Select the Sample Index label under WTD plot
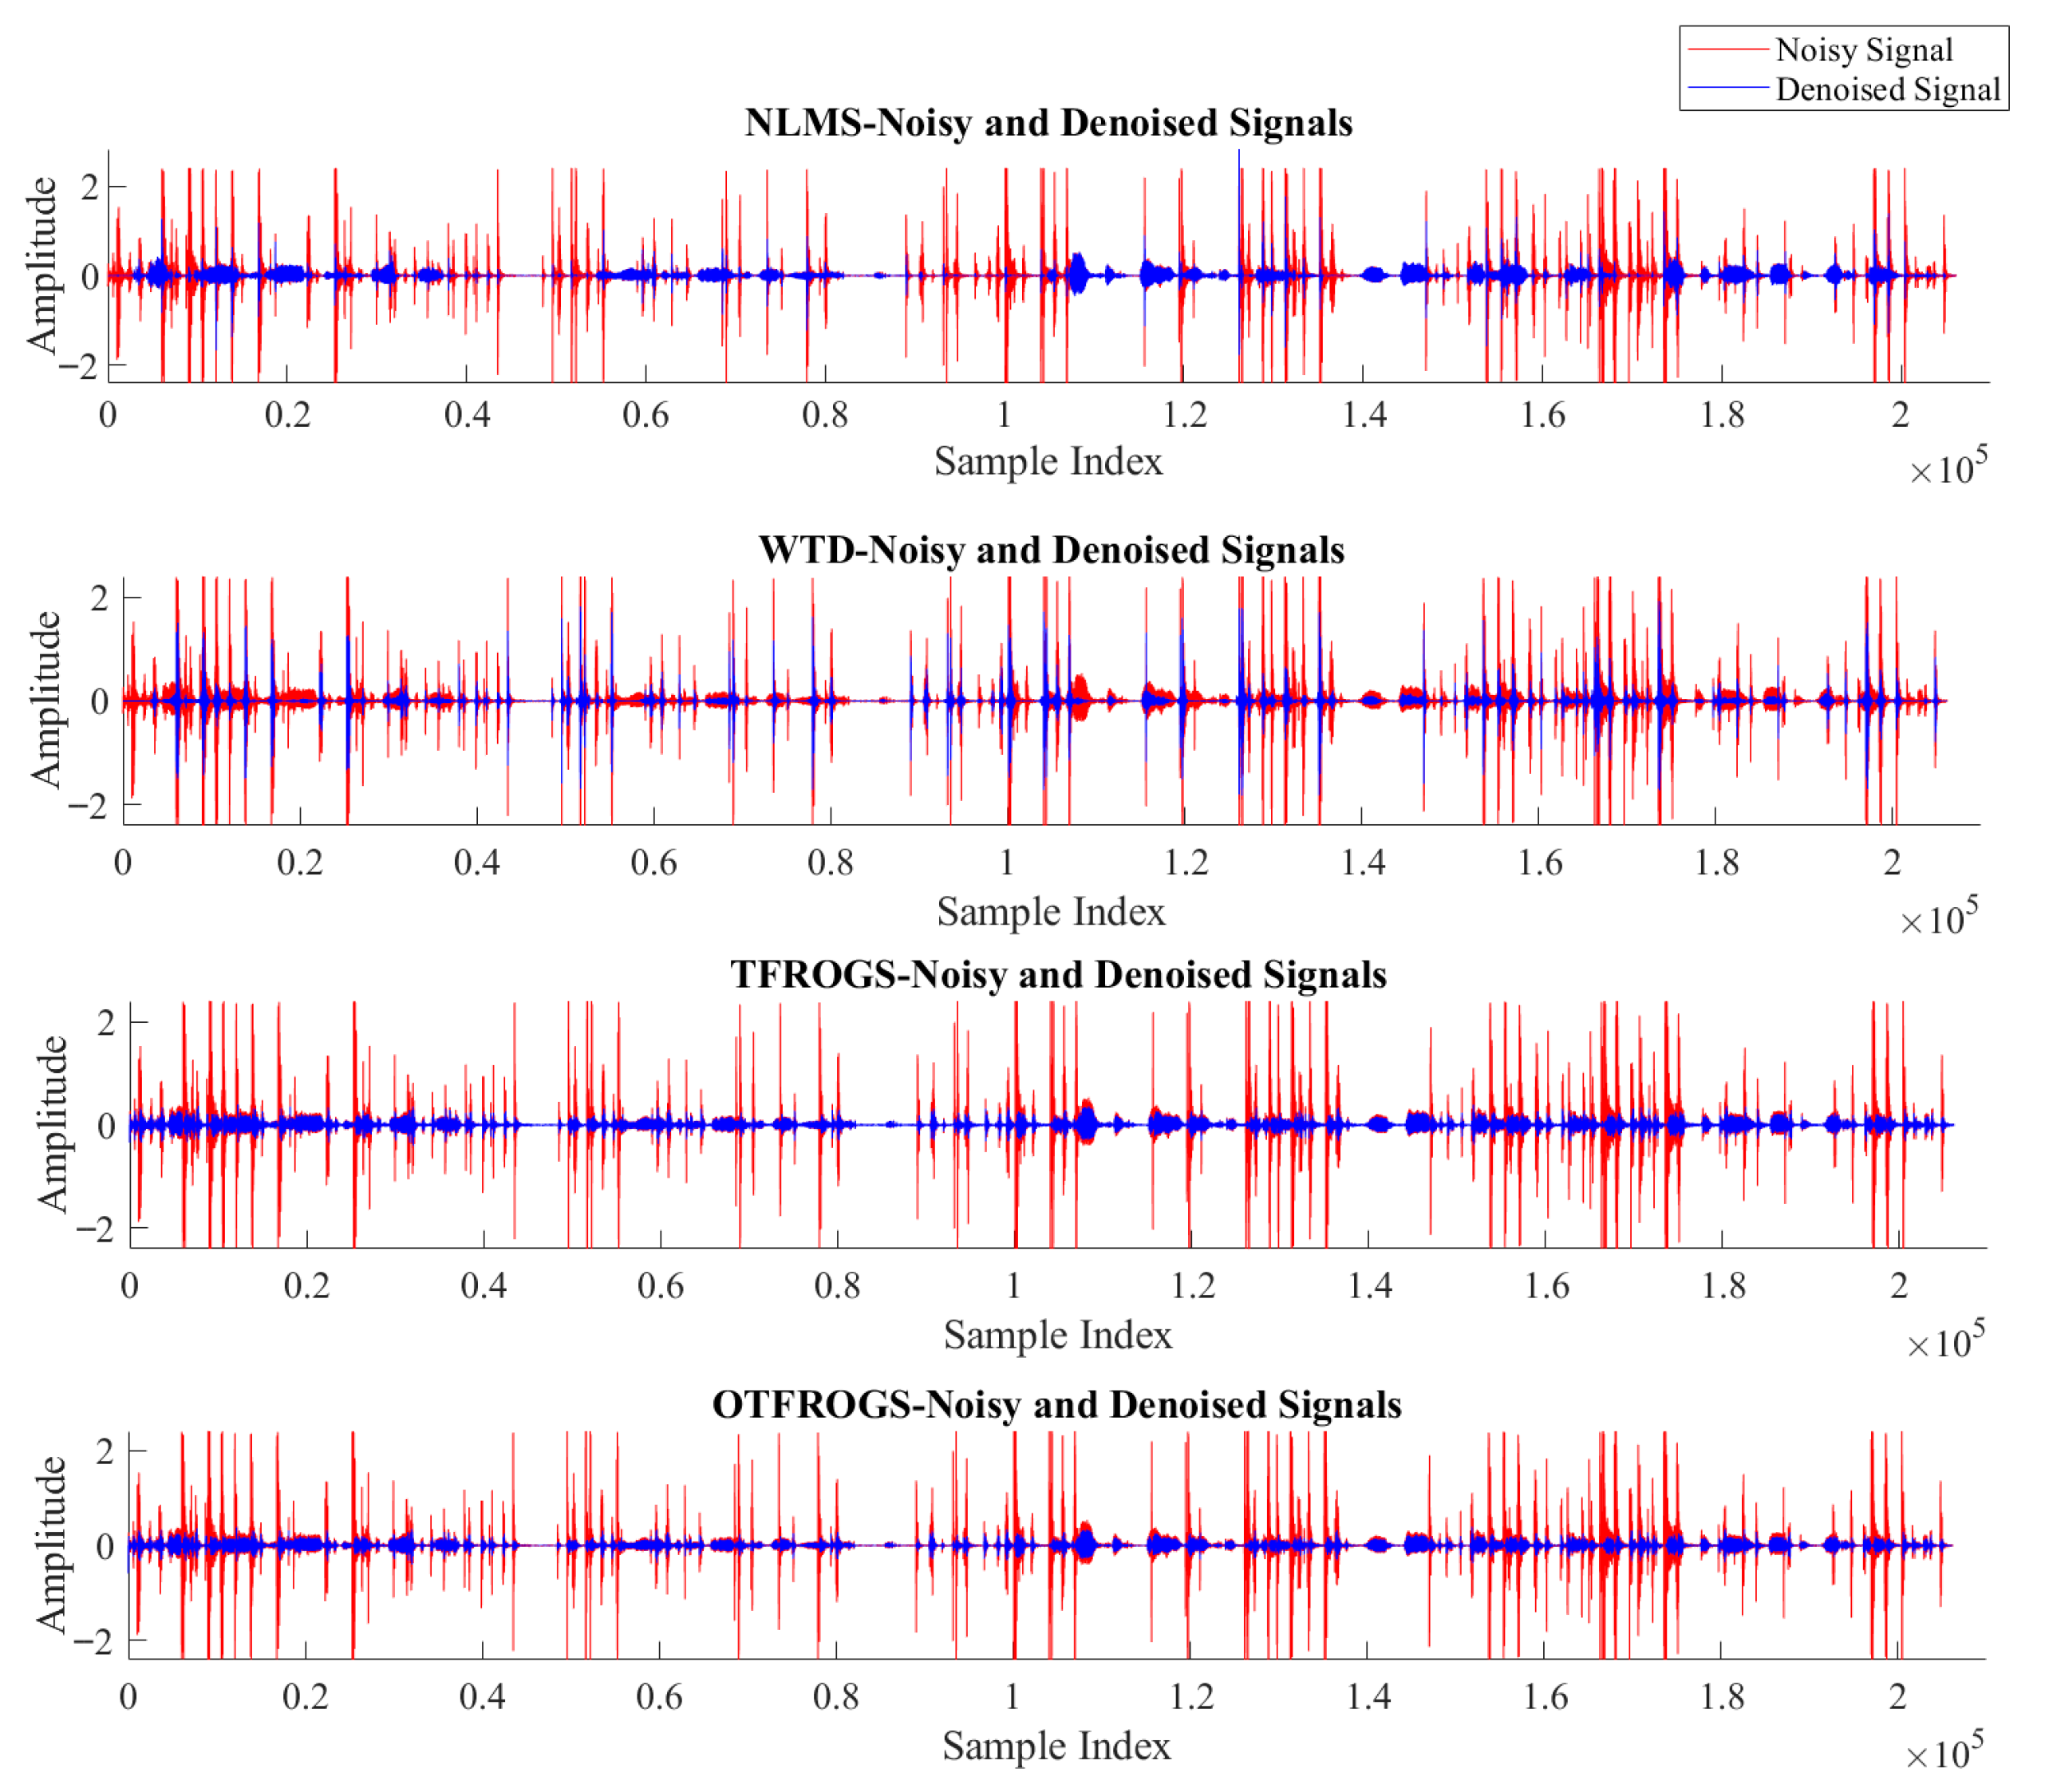This screenshot has width=2045, height=1792. [x=1051, y=912]
